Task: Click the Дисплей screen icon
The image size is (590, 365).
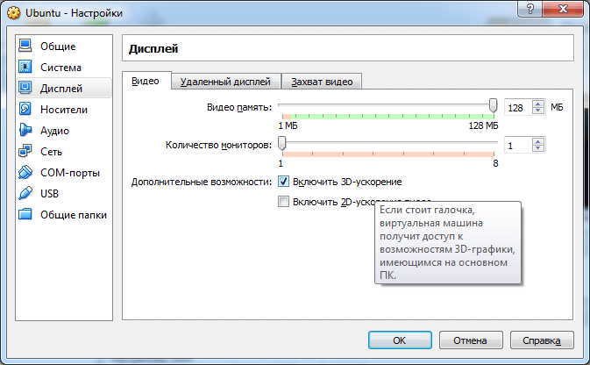Action: [x=25, y=88]
